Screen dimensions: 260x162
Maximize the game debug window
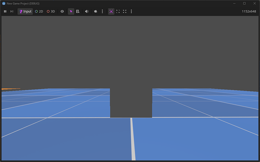(244, 3)
